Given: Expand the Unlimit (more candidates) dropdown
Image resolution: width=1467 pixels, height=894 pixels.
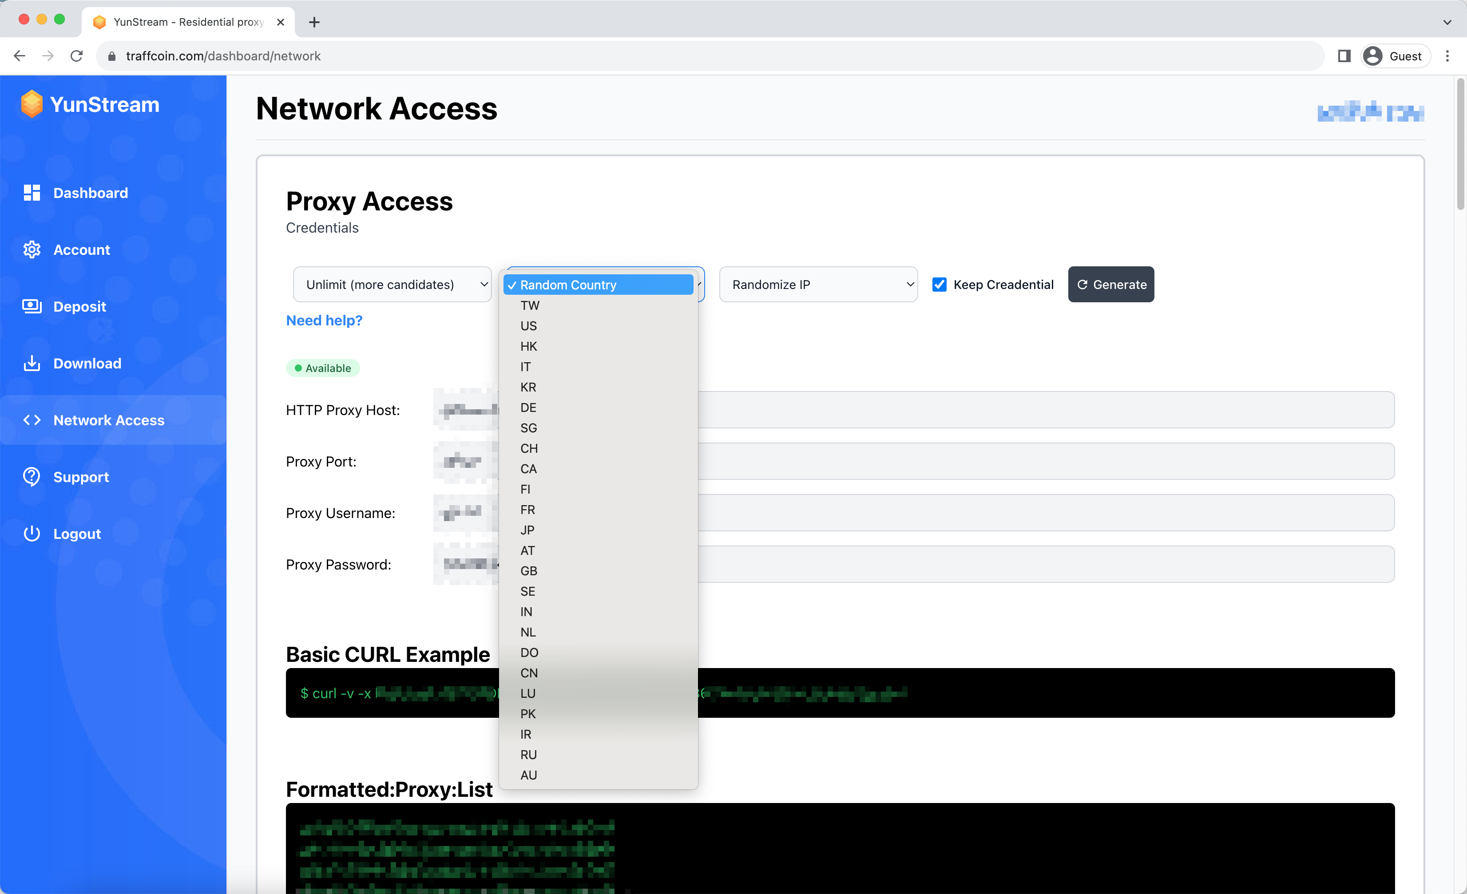Looking at the screenshot, I should pyautogui.click(x=392, y=285).
